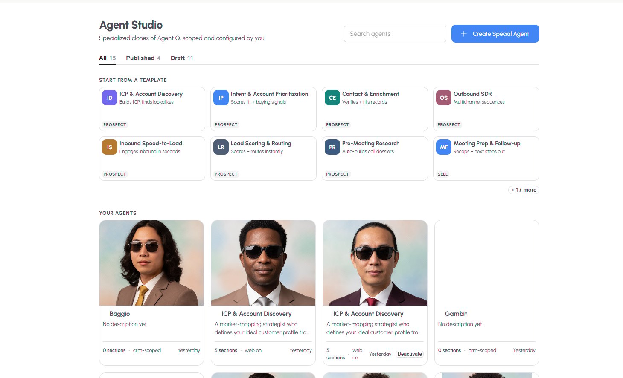This screenshot has width=623, height=378.
Task: Click the 'Builds ICP, finds lookalikes' subtitle
Action: coord(146,102)
